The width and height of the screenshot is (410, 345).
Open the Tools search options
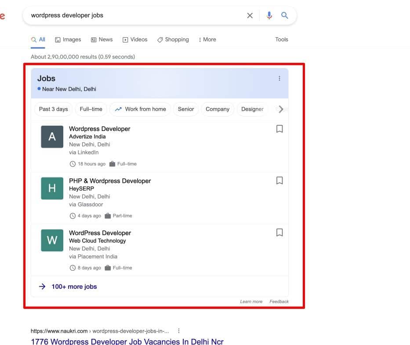pos(281,40)
